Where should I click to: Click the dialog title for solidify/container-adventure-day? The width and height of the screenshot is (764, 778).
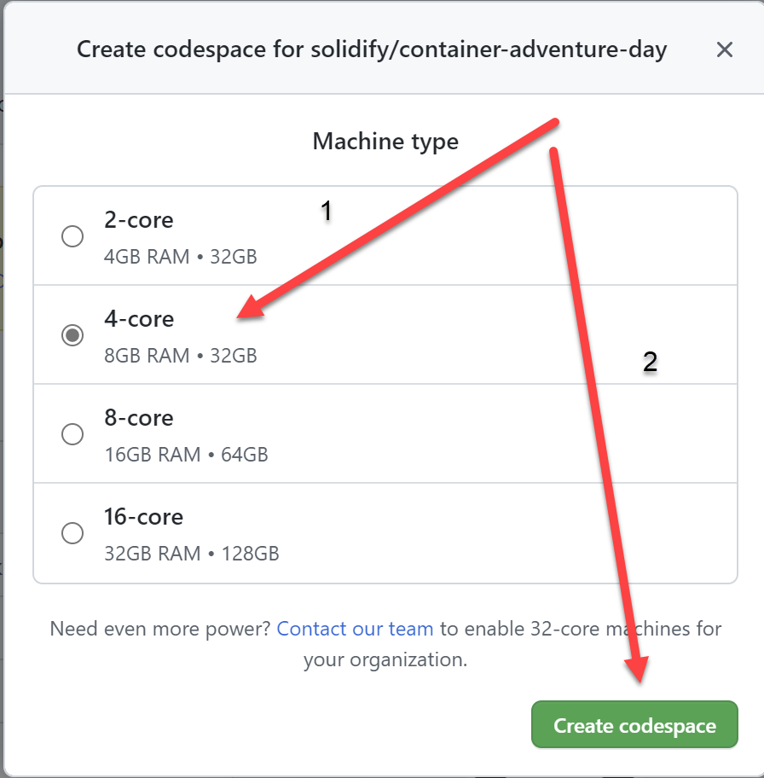(372, 49)
